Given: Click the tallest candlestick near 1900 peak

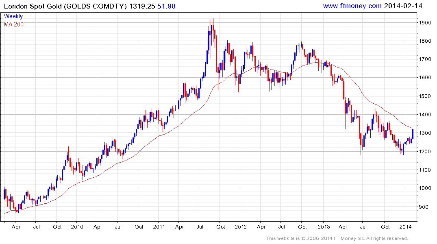Looking at the screenshot, I should pyautogui.click(x=213, y=30).
